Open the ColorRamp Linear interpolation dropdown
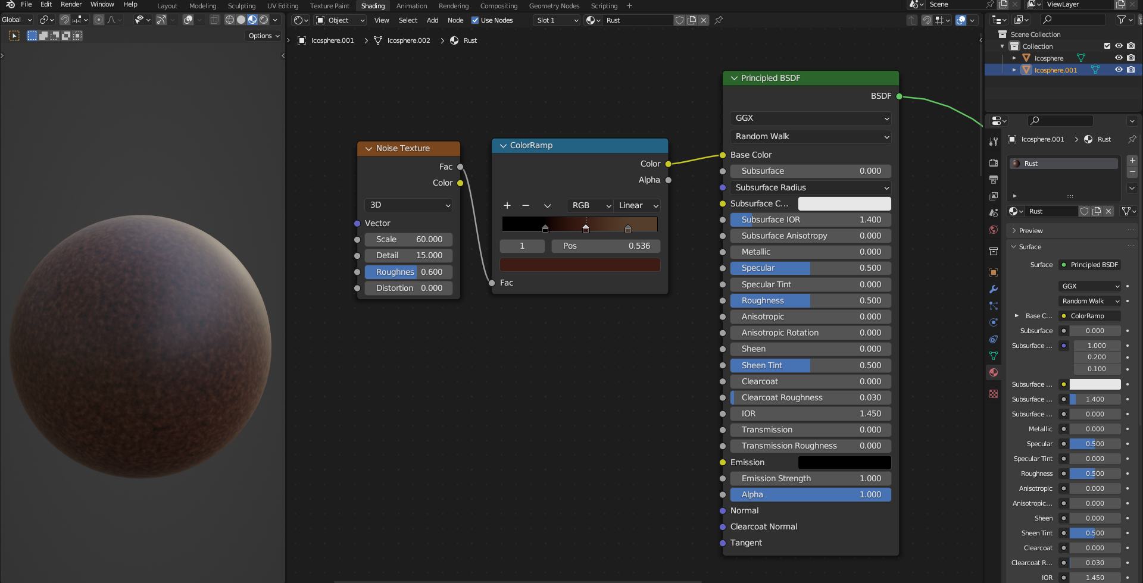Image resolution: width=1143 pixels, height=583 pixels. point(638,205)
